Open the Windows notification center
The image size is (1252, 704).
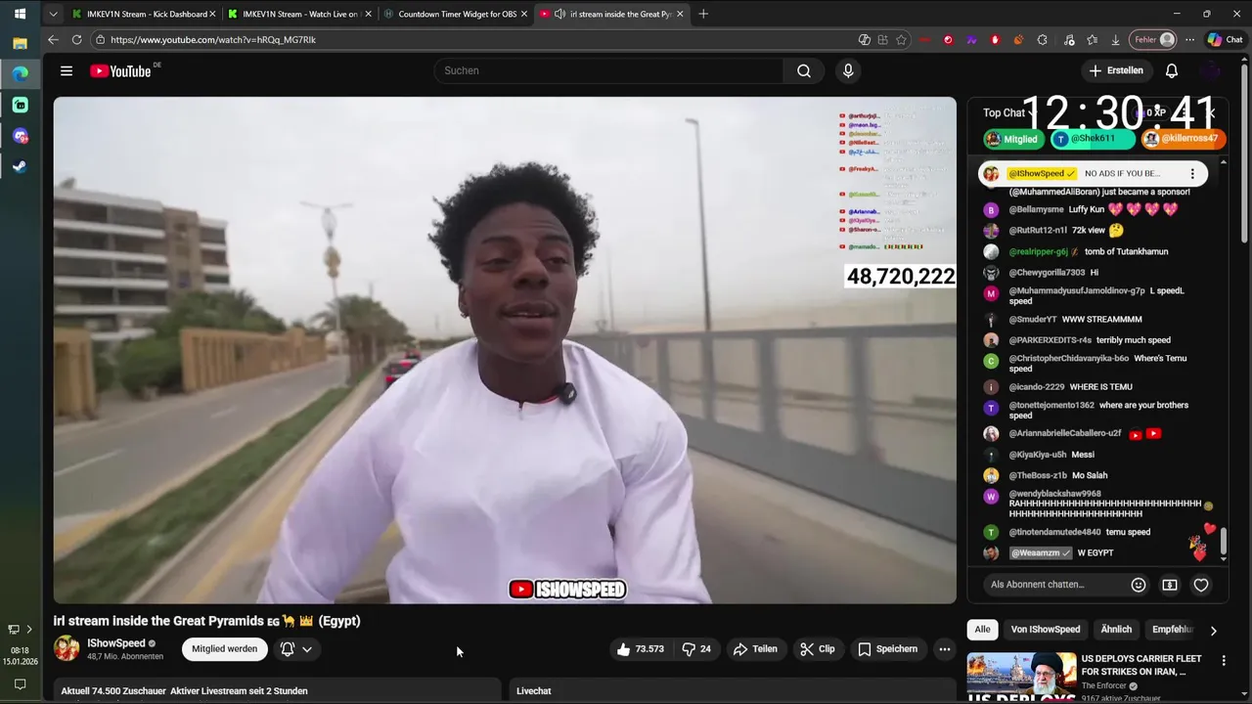coord(20,684)
